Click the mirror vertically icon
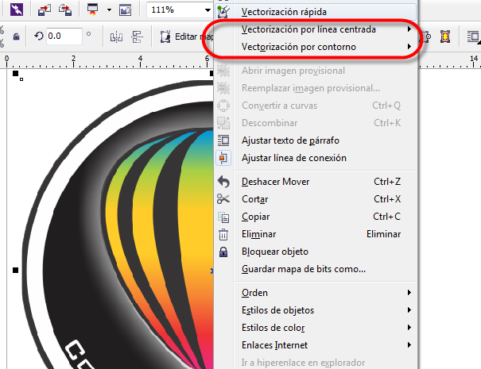Viewport: 481px width, 369px height. point(137,37)
